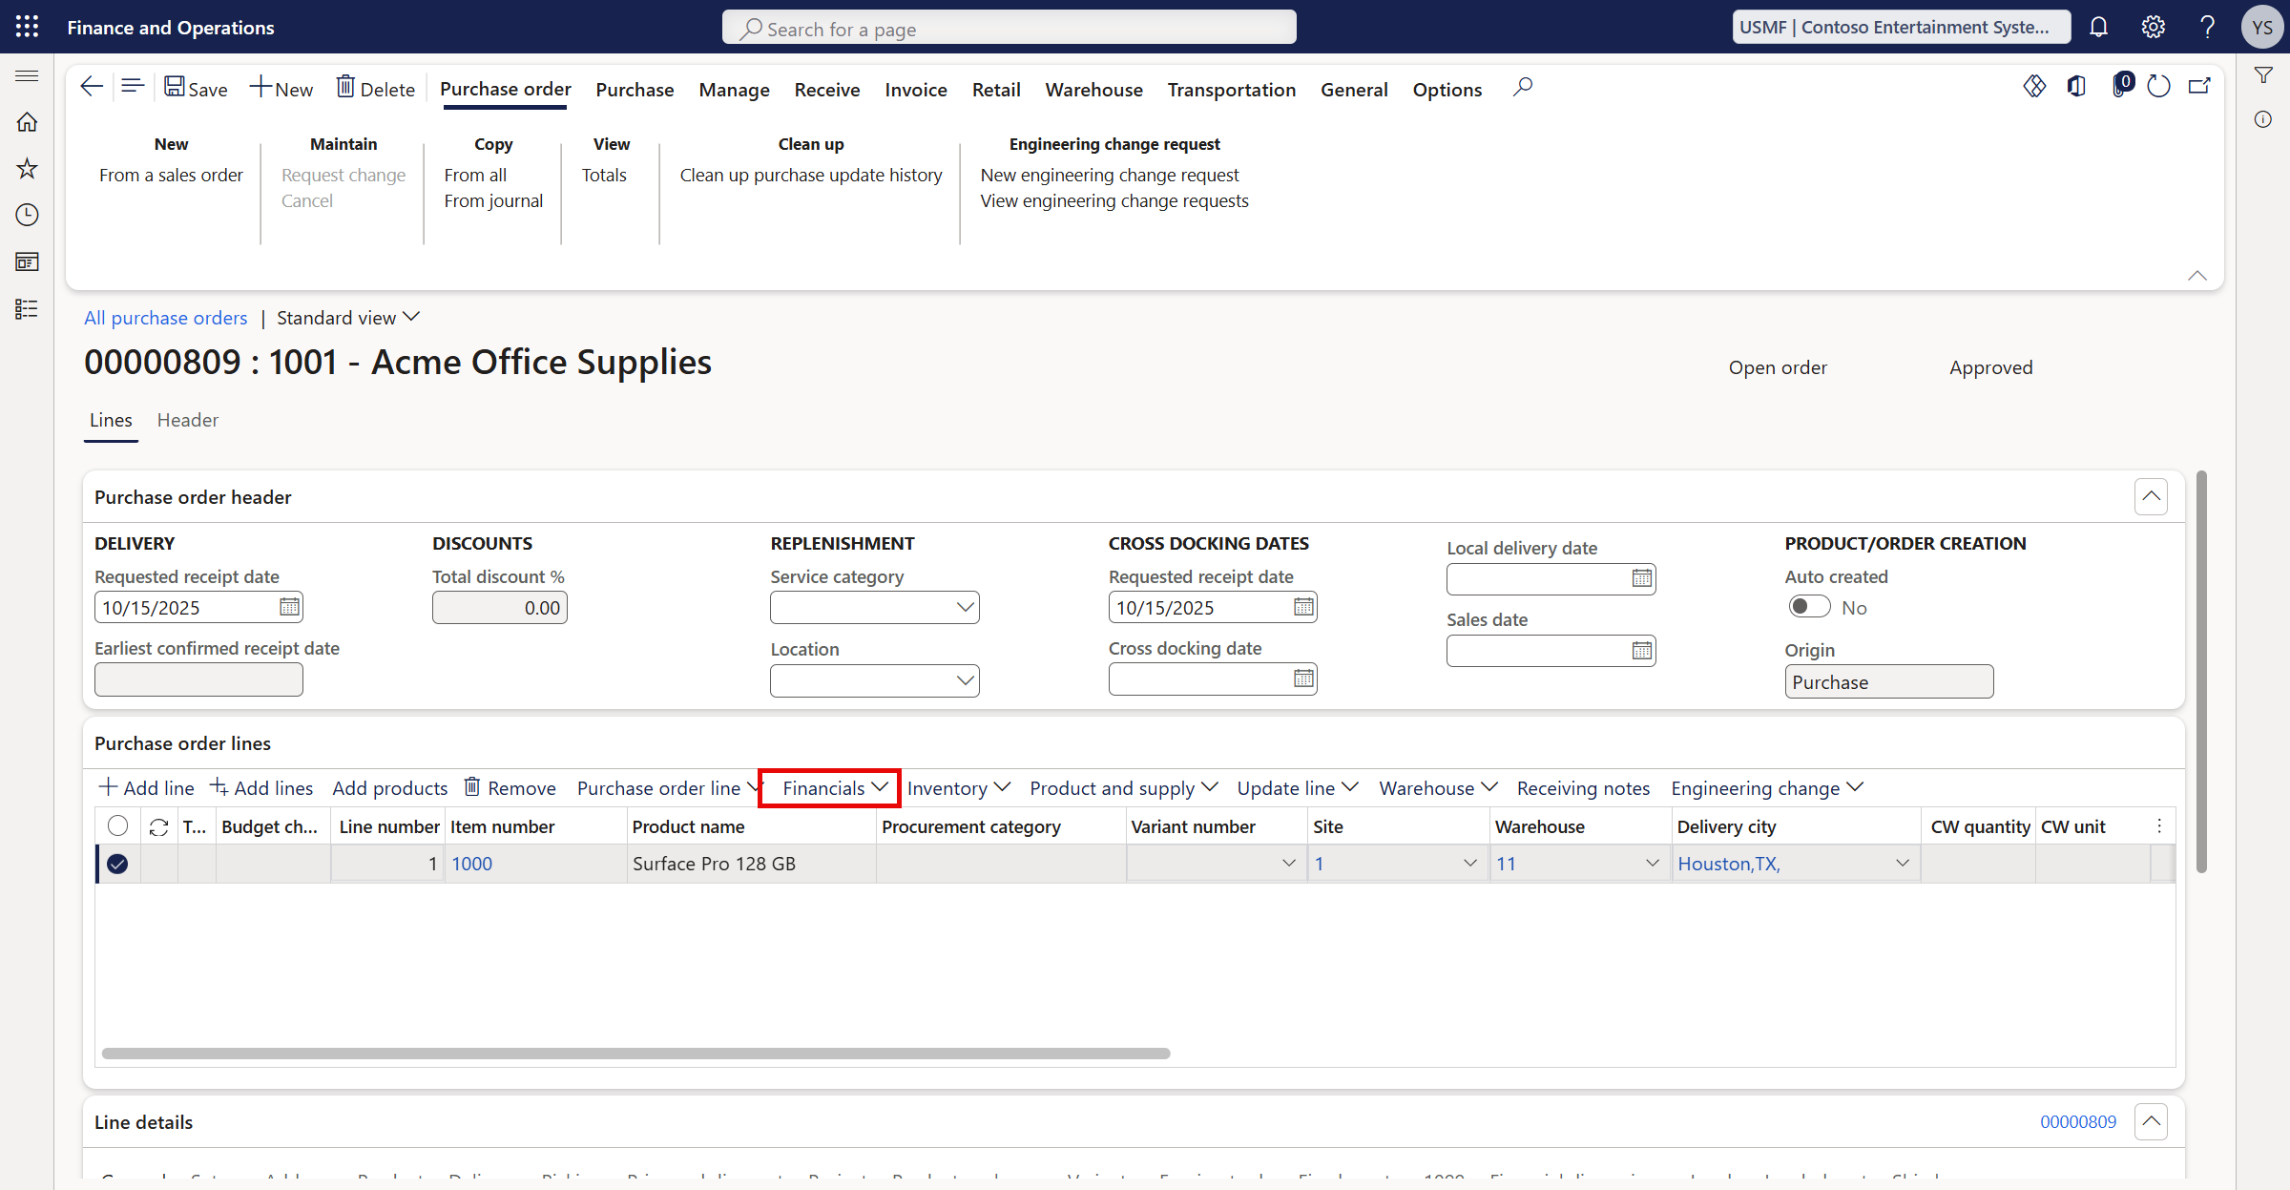Uncheck the selected line 1 row

[117, 864]
